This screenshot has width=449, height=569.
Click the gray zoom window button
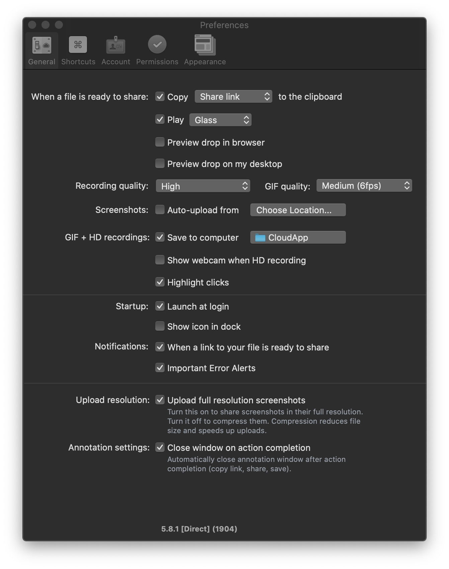[x=59, y=25]
